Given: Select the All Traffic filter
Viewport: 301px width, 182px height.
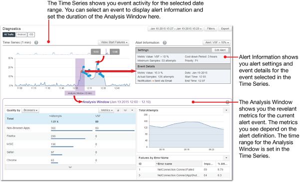Looking at the screenshot, I should point(9,34).
